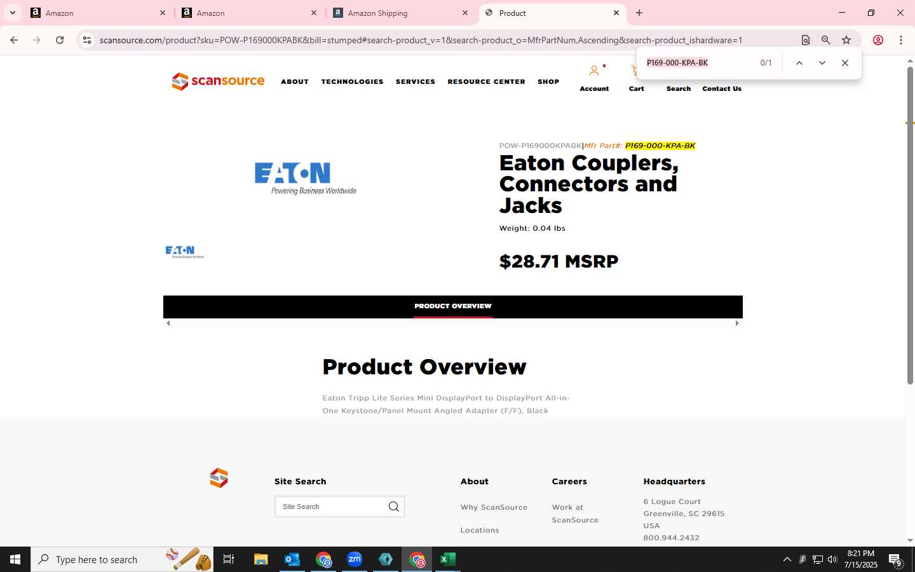Click the small Eaton thumbnail image

coord(184,252)
